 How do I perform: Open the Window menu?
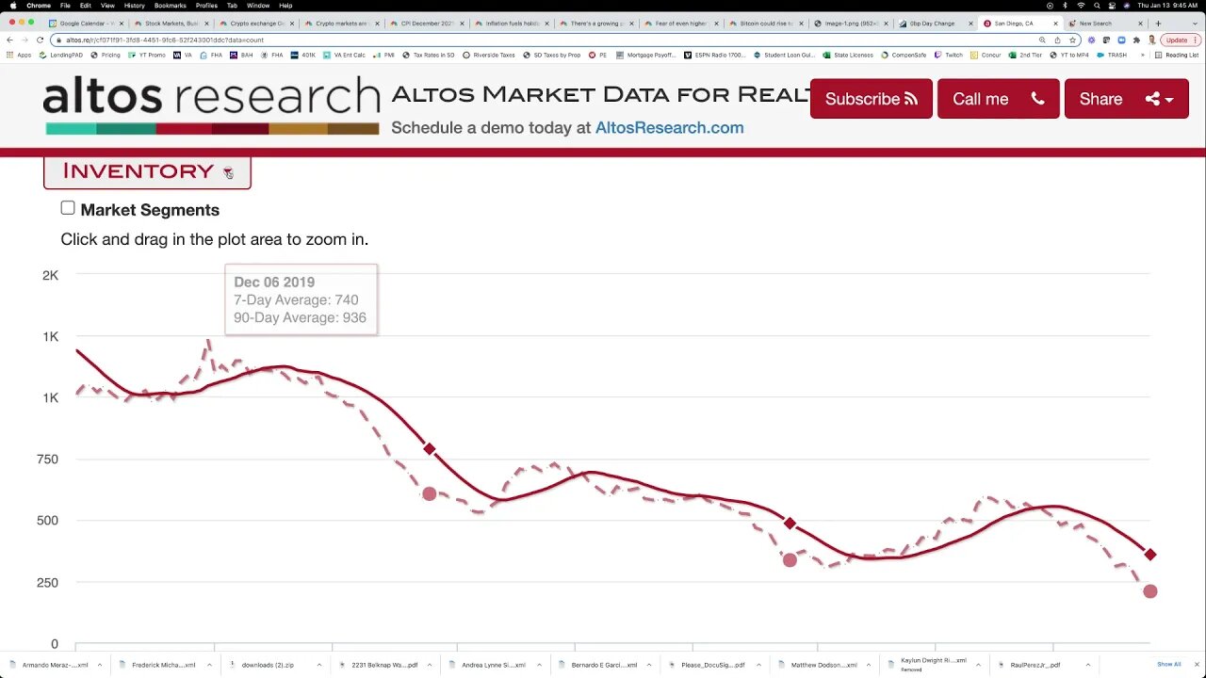click(x=258, y=6)
